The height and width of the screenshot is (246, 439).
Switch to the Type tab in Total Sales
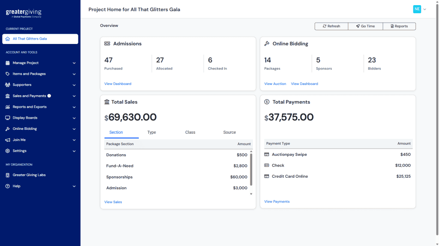point(151,132)
